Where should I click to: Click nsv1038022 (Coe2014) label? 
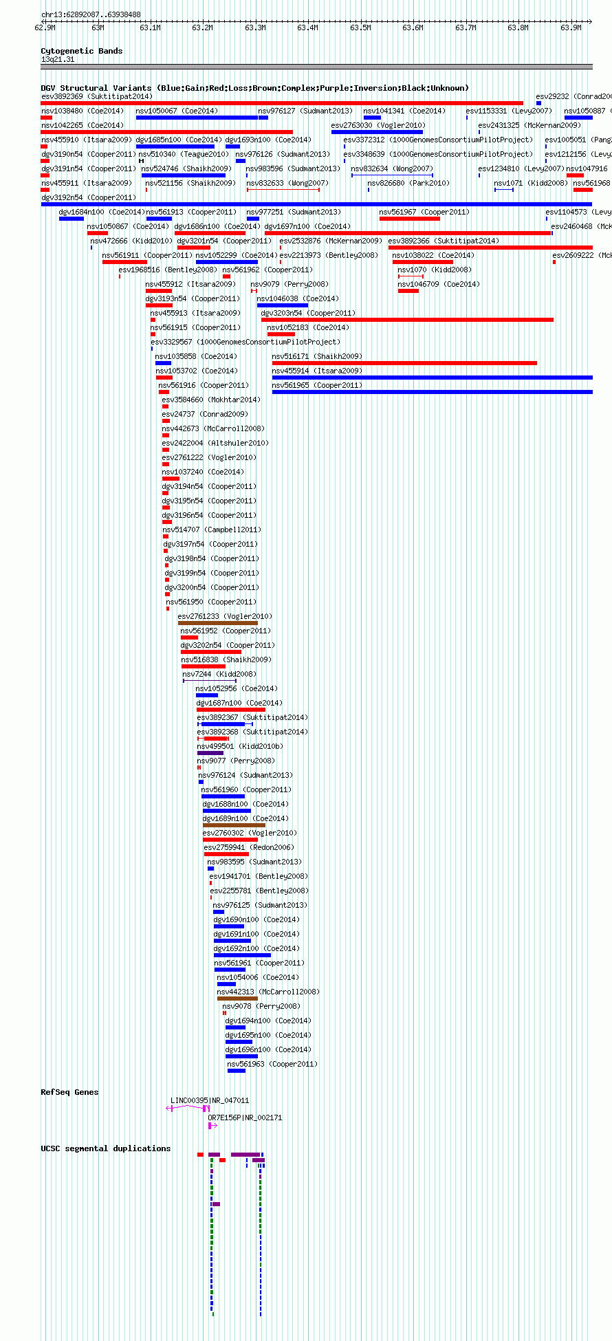point(433,255)
